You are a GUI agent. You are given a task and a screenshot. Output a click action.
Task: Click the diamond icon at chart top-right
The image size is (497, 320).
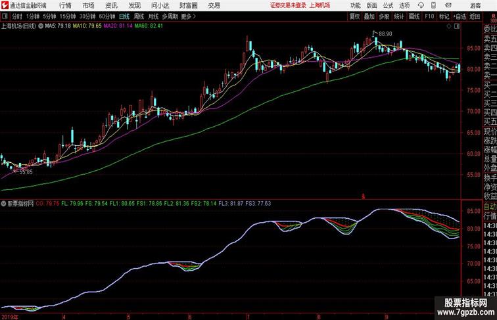coord(449,26)
